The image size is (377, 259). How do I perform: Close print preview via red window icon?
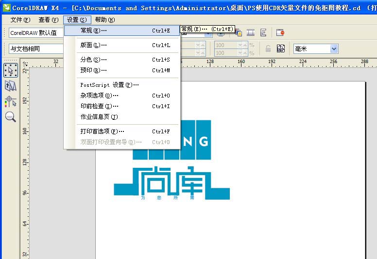pyautogui.click(x=280, y=32)
